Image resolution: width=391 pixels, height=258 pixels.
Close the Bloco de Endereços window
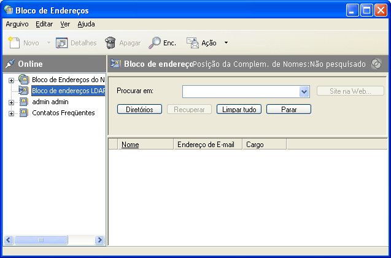pos(381,10)
